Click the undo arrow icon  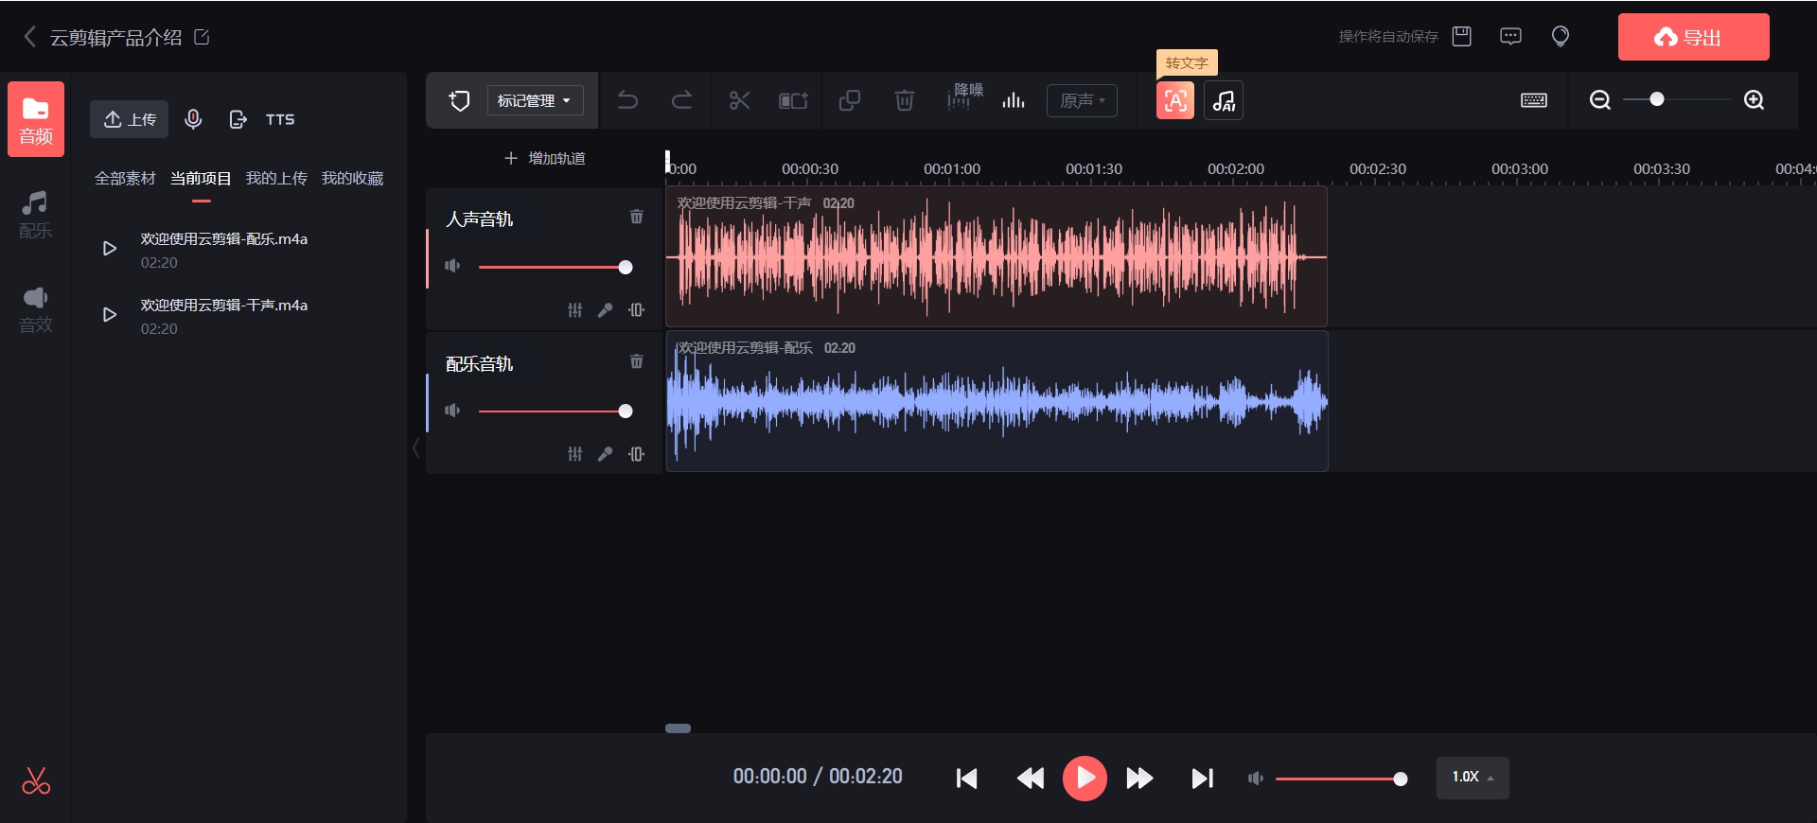tap(627, 100)
